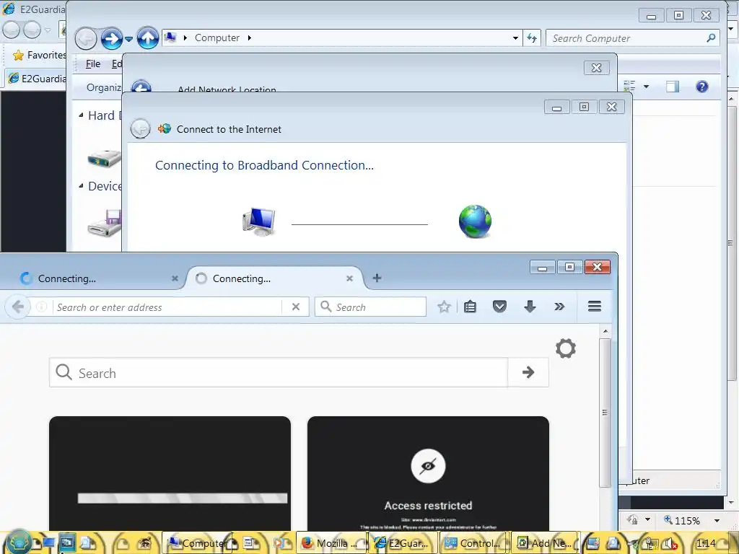The height and width of the screenshot is (554, 739).
Task: Close the second Connecting tab in Firefox
Action: point(350,278)
